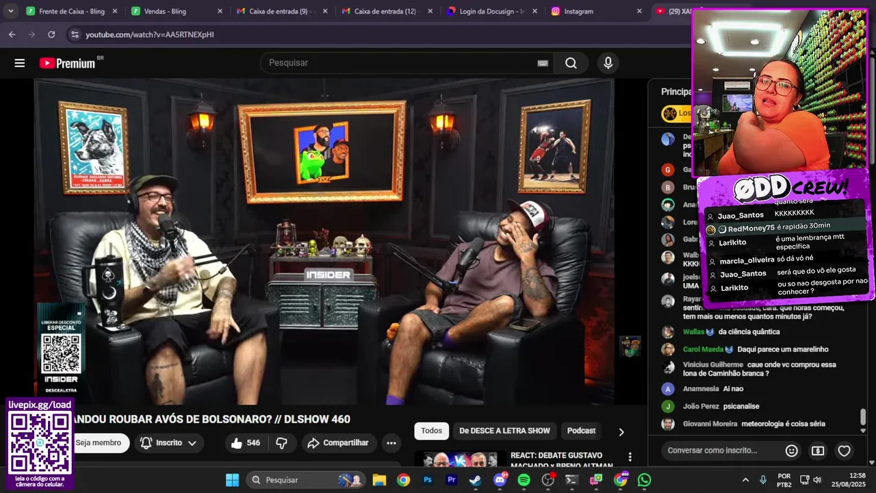Open React Debate Gustavo Machado video thumbnail
Screen dimensions: 876x493
(x=461, y=459)
